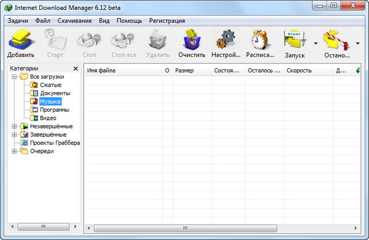Expand the Завершённые tree node

click(x=14, y=134)
